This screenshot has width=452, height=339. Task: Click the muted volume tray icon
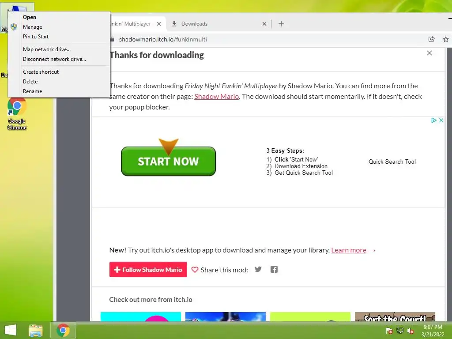click(411, 331)
